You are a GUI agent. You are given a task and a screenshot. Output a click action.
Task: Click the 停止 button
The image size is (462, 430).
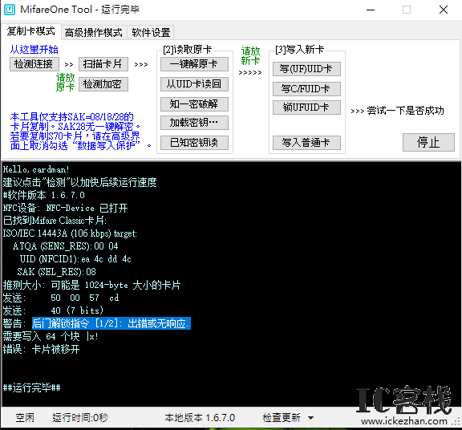coord(428,142)
